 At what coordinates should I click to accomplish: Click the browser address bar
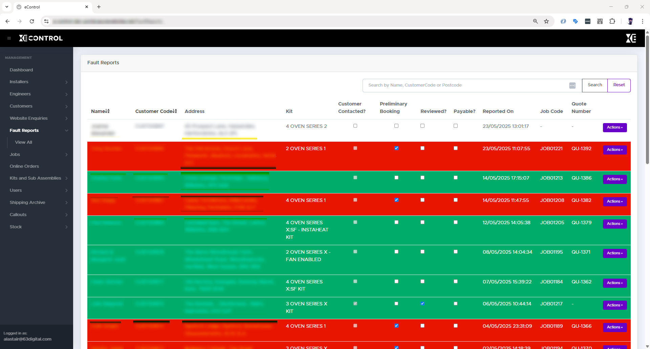click(291, 21)
